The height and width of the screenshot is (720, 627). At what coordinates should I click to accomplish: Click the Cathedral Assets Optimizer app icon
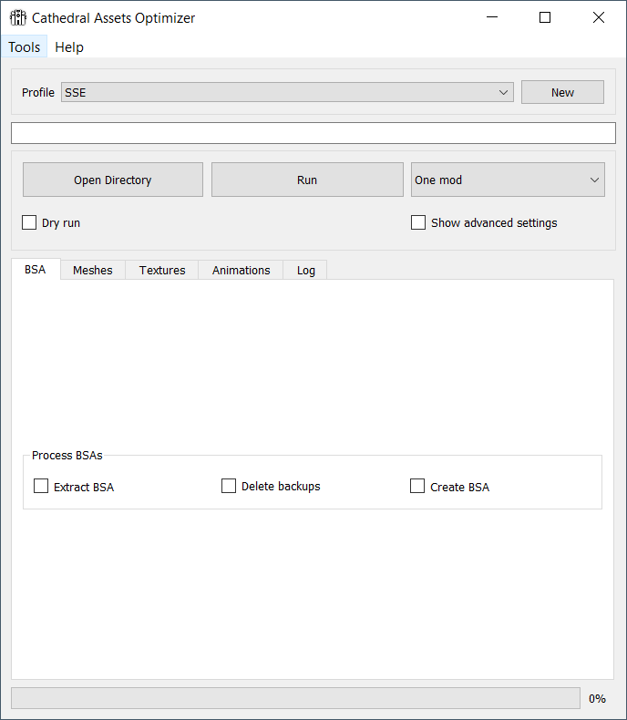click(x=18, y=18)
